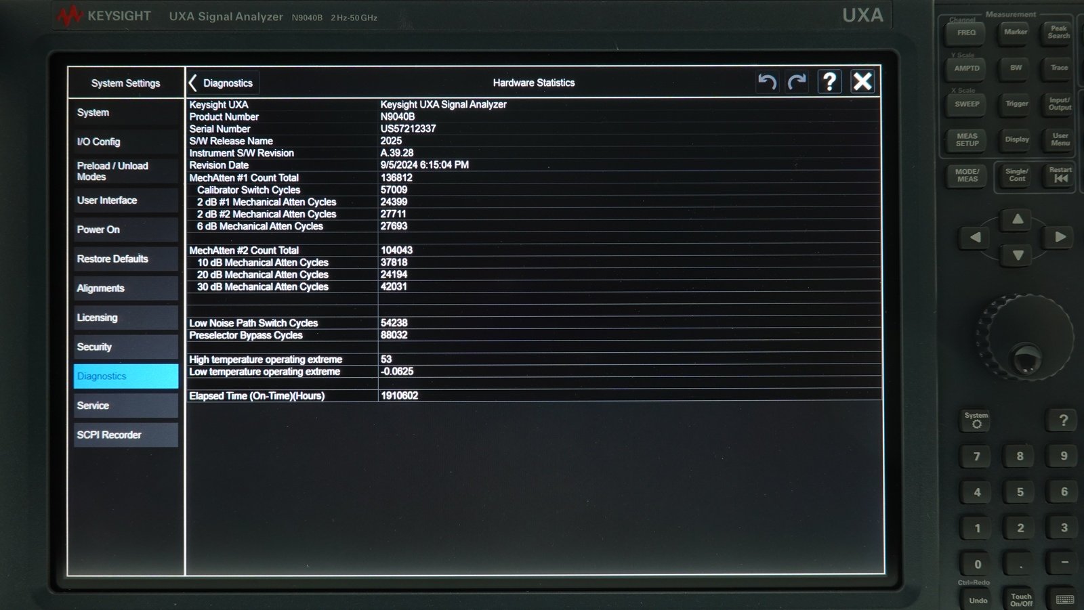Image resolution: width=1084 pixels, height=610 pixels.
Task: Open help with the question mark icon
Action: [829, 82]
